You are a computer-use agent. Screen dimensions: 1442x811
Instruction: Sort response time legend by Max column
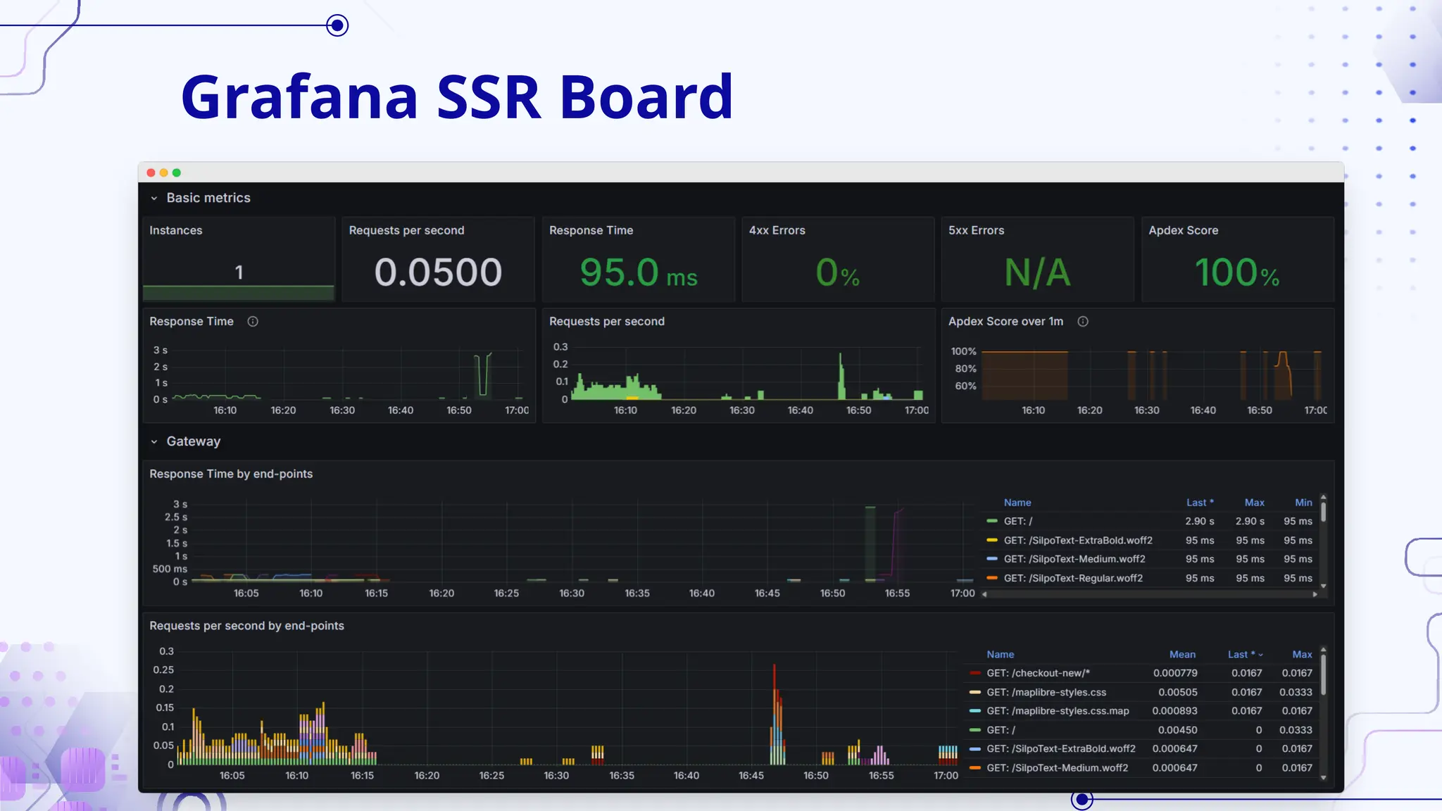[x=1254, y=503]
